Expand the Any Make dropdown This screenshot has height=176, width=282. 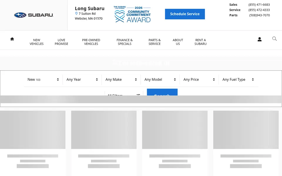(121, 79)
